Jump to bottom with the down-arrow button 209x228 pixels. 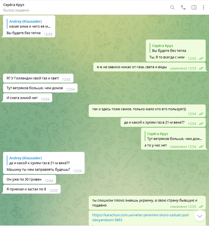(x=200, y=216)
